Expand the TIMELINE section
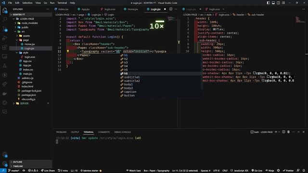The height and width of the screenshot is (173, 308). [31, 166]
